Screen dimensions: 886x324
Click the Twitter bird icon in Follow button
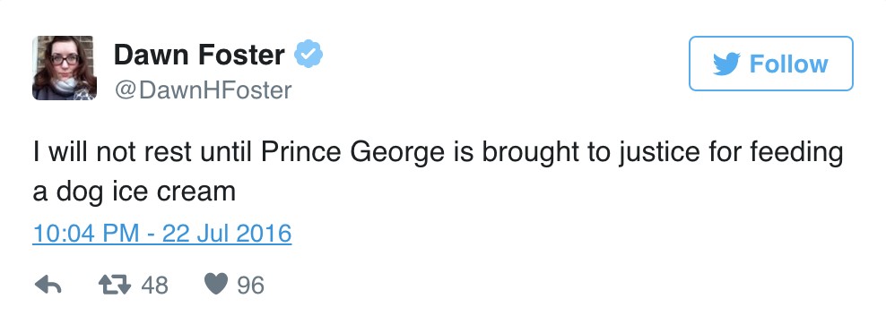tap(726, 64)
